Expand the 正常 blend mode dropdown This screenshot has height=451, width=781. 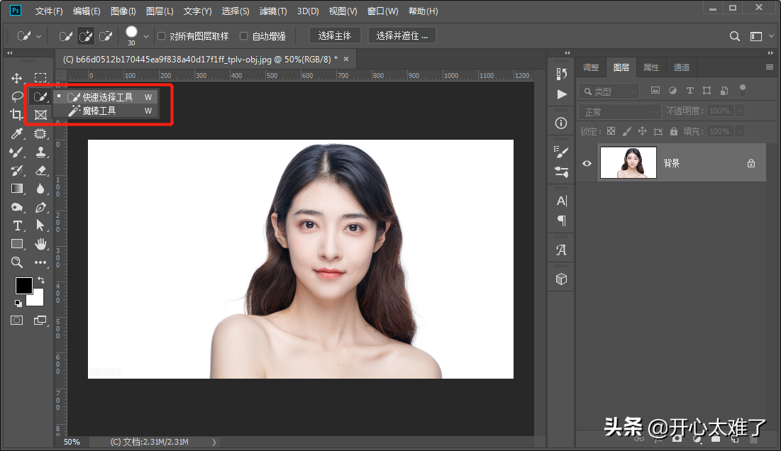click(621, 112)
